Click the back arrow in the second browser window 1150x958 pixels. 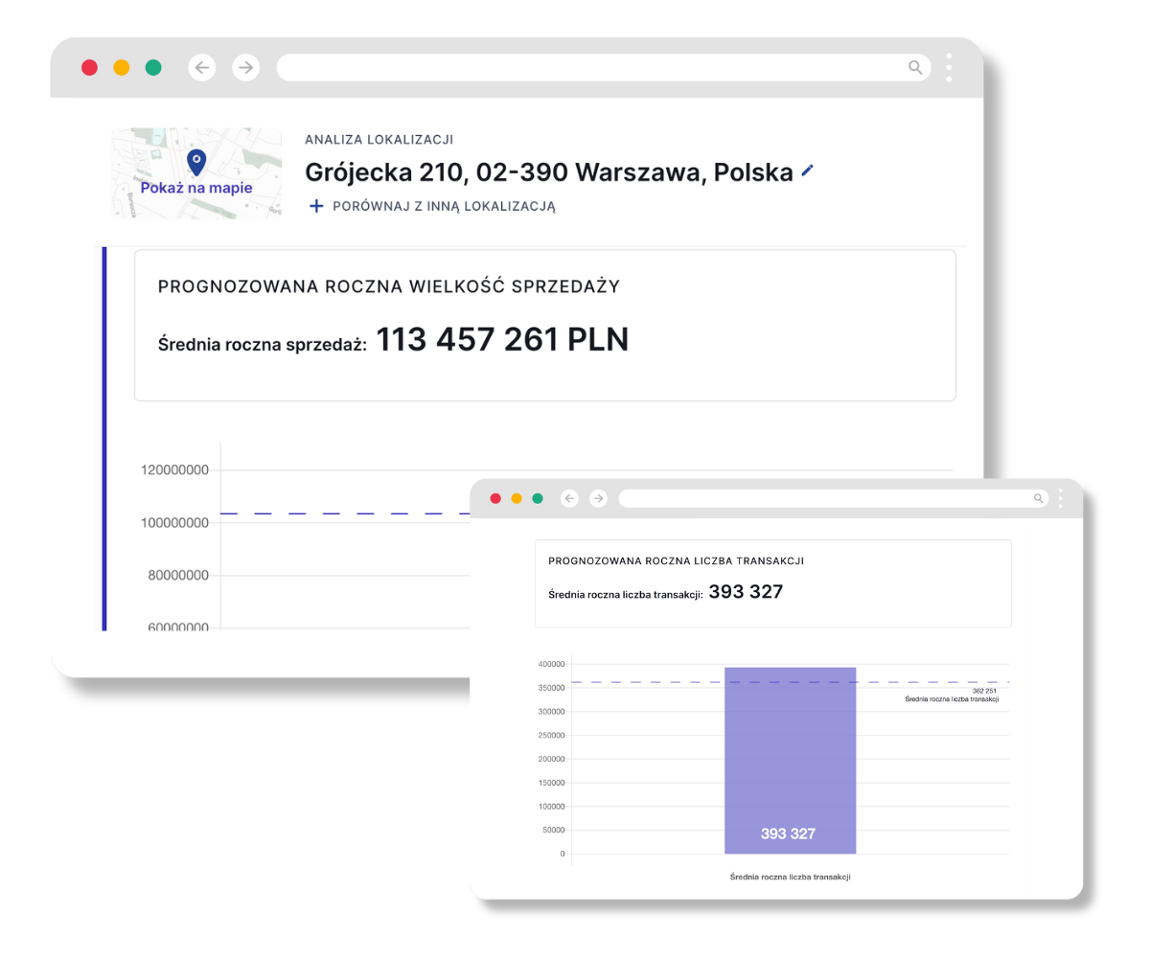569,498
